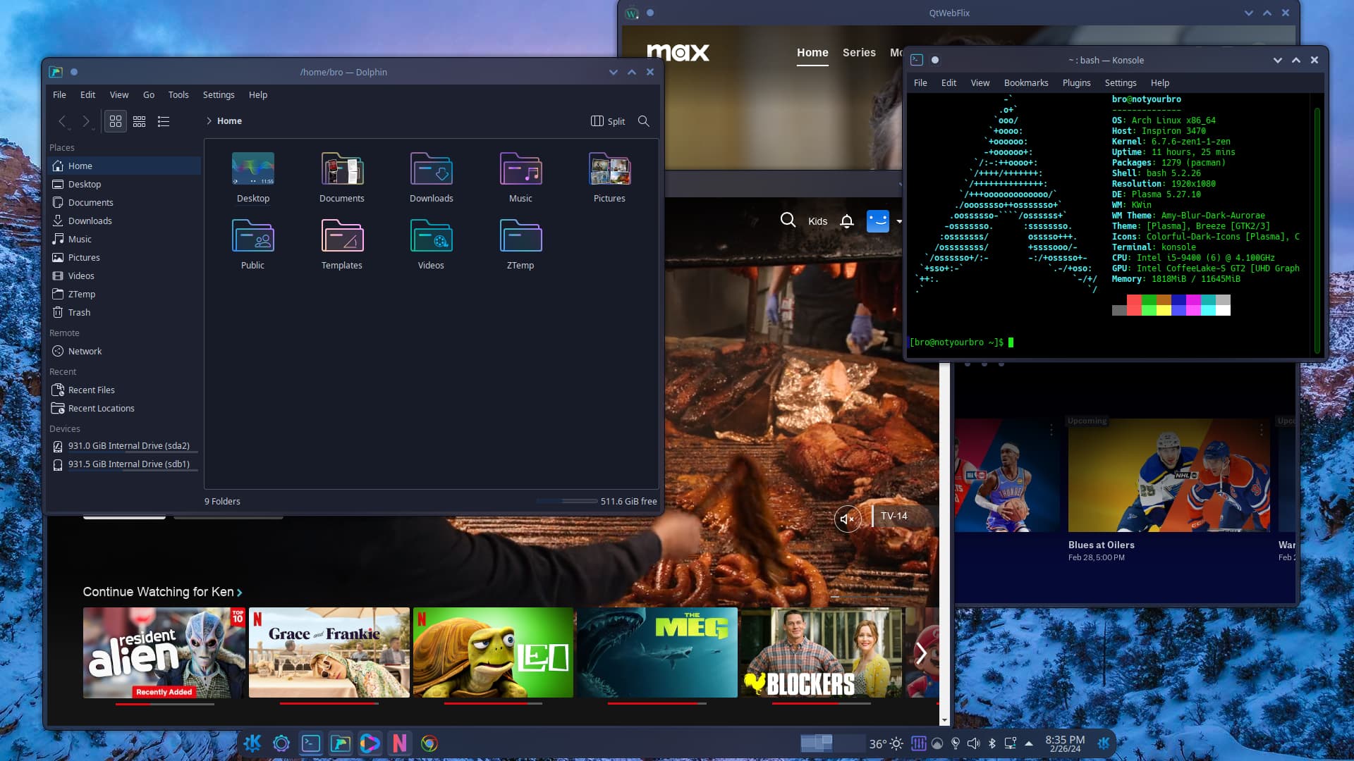Open the Series tab on Max

pos(859,52)
